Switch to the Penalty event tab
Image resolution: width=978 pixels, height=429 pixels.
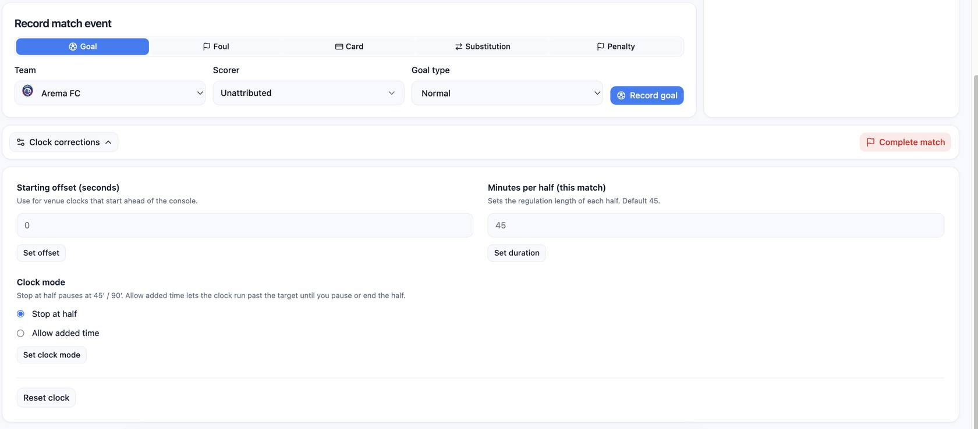pyautogui.click(x=616, y=47)
